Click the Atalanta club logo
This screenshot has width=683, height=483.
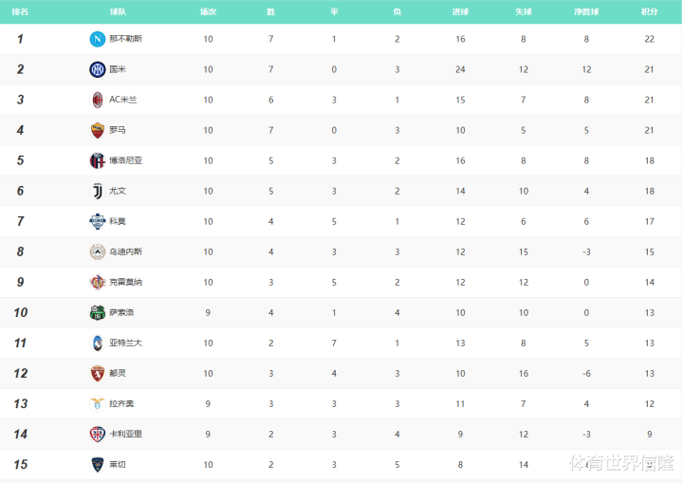click(x=97, y=343)
